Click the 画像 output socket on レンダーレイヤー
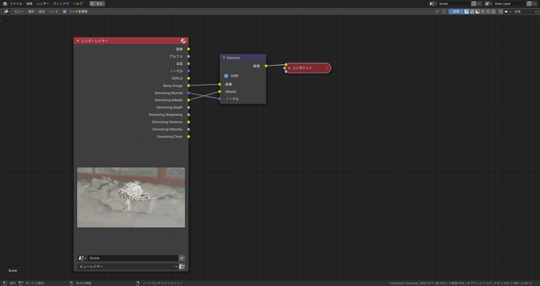 189,49
